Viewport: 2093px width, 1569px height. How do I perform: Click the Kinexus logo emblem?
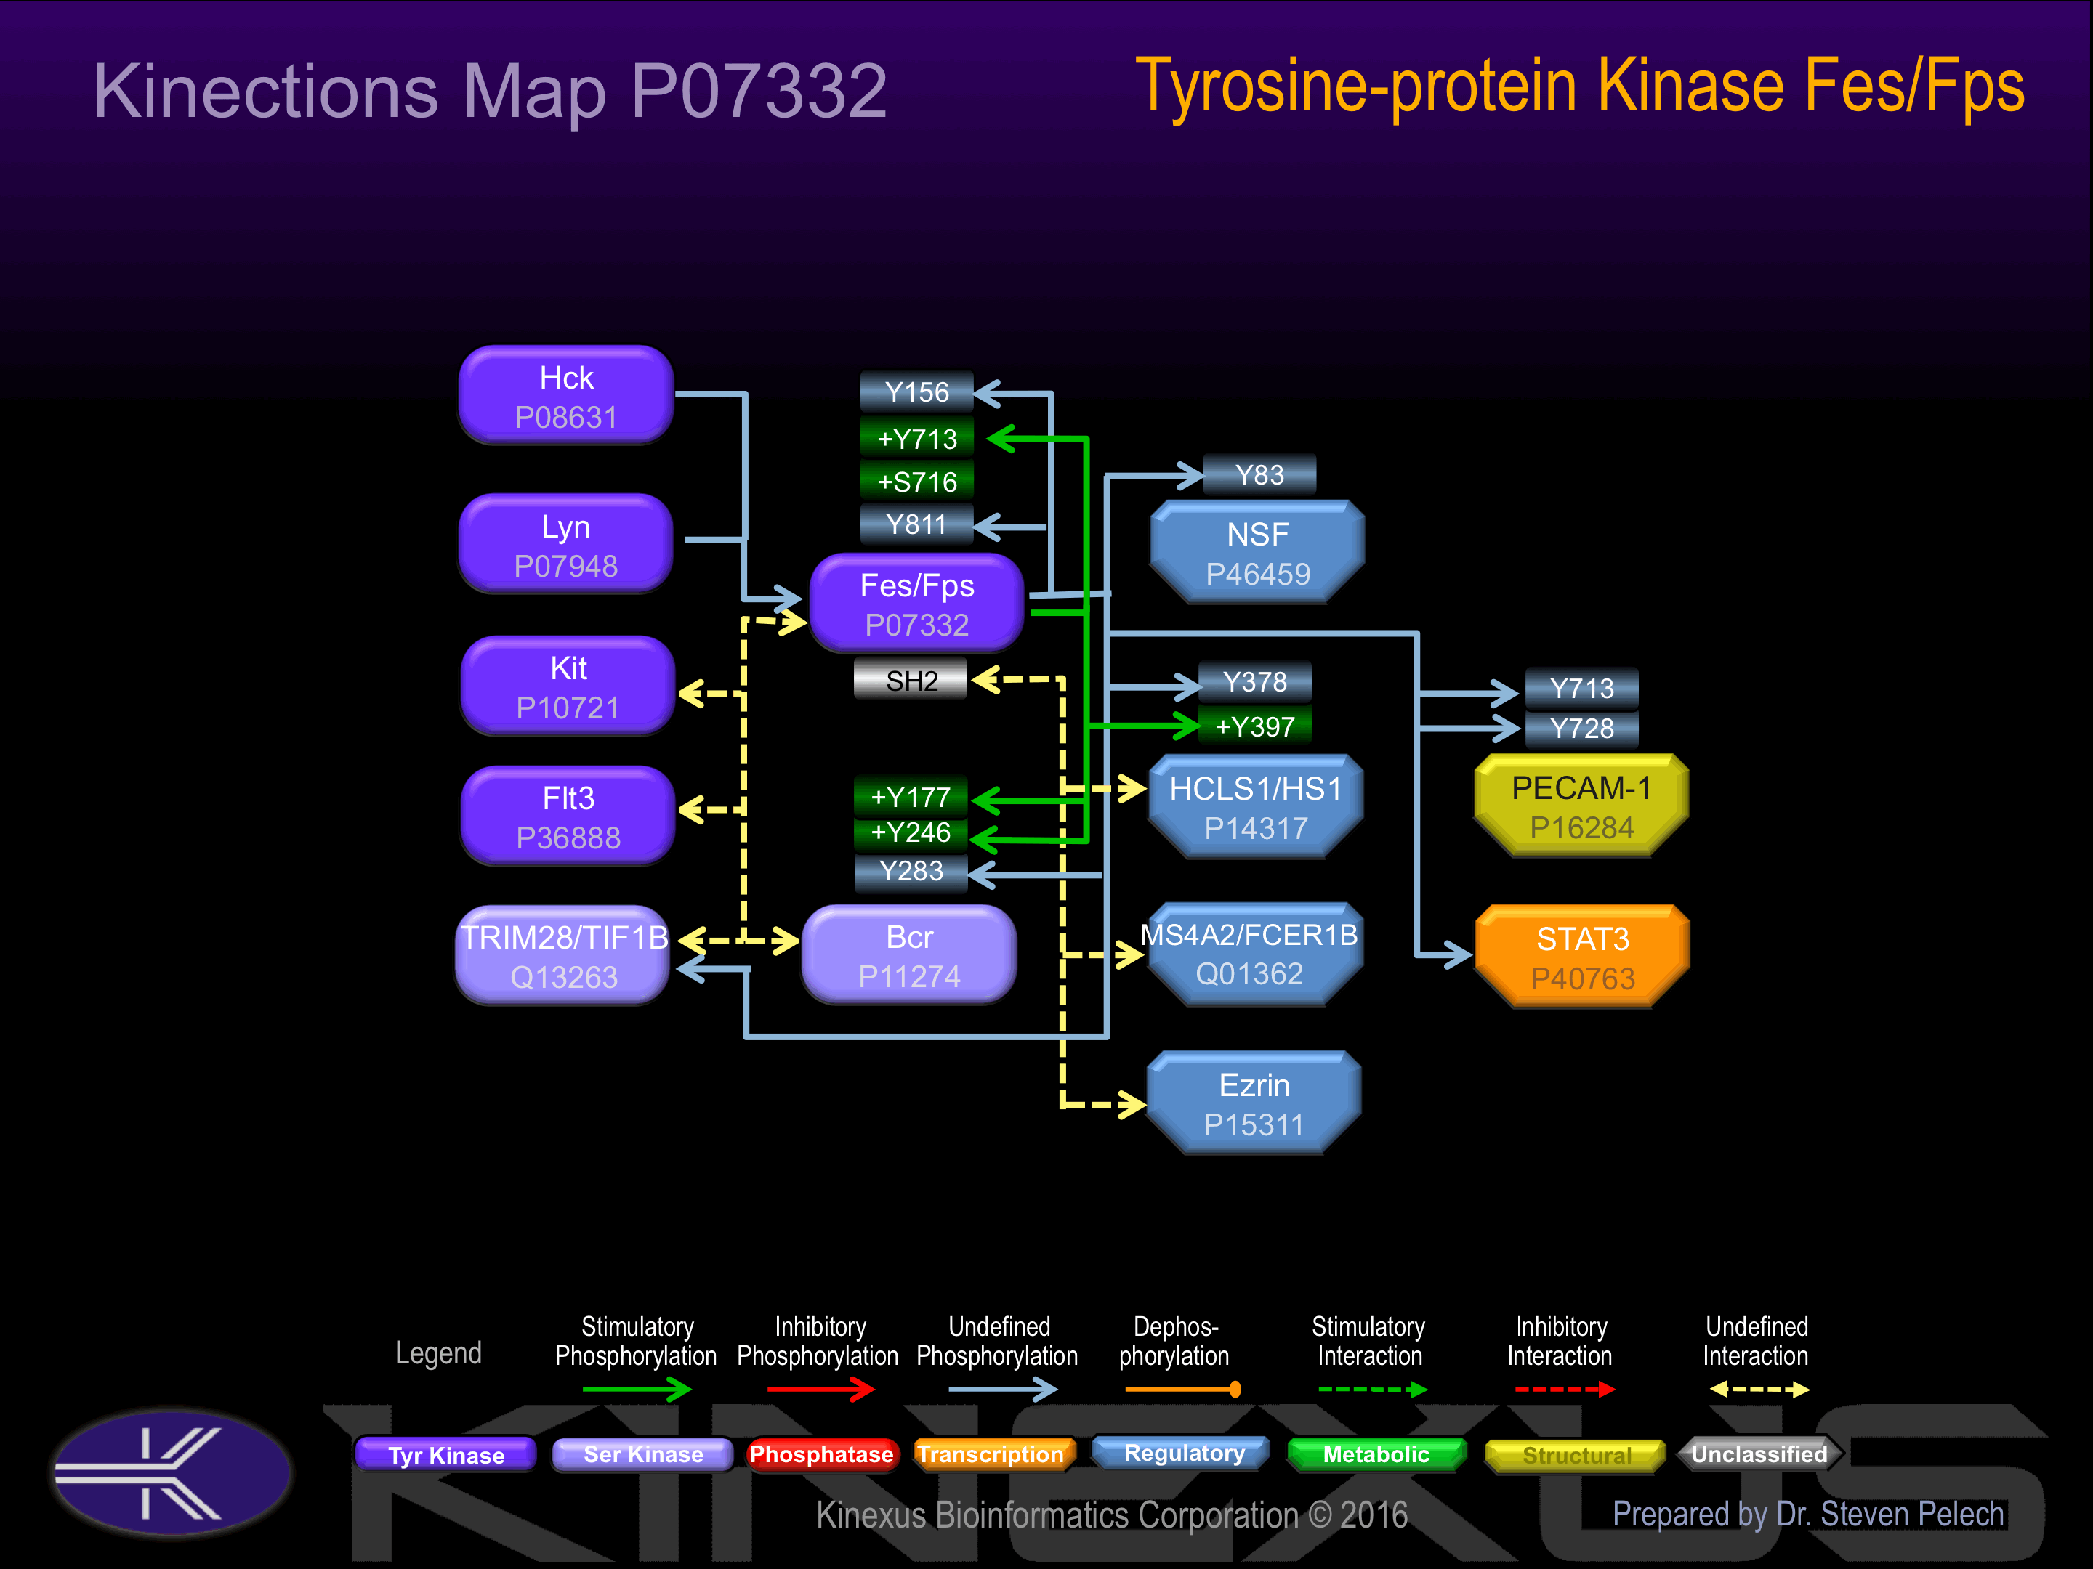tap(172, 1472)
